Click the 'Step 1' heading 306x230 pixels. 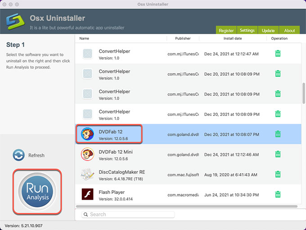click(x=15, y=45)
